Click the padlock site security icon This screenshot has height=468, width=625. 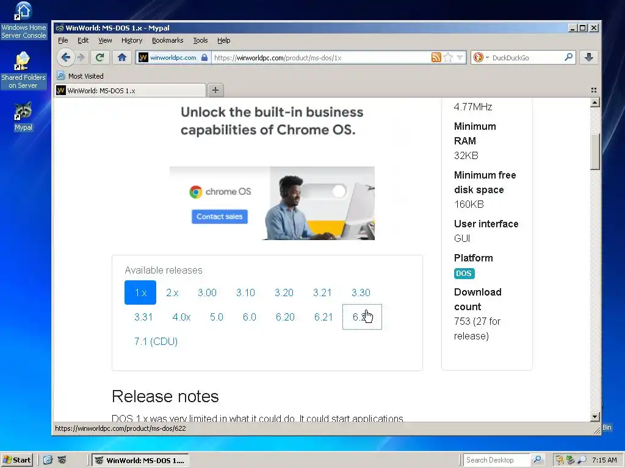tap(204, 58)
